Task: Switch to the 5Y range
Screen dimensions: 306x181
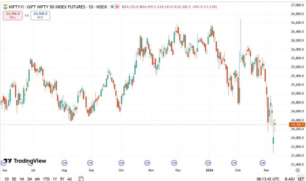Action: (x=62, y=179)
